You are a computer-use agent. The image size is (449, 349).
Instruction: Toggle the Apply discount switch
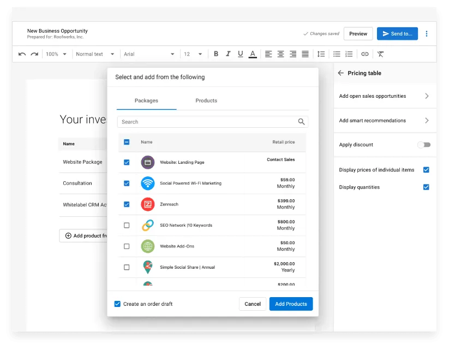[424, 145]
